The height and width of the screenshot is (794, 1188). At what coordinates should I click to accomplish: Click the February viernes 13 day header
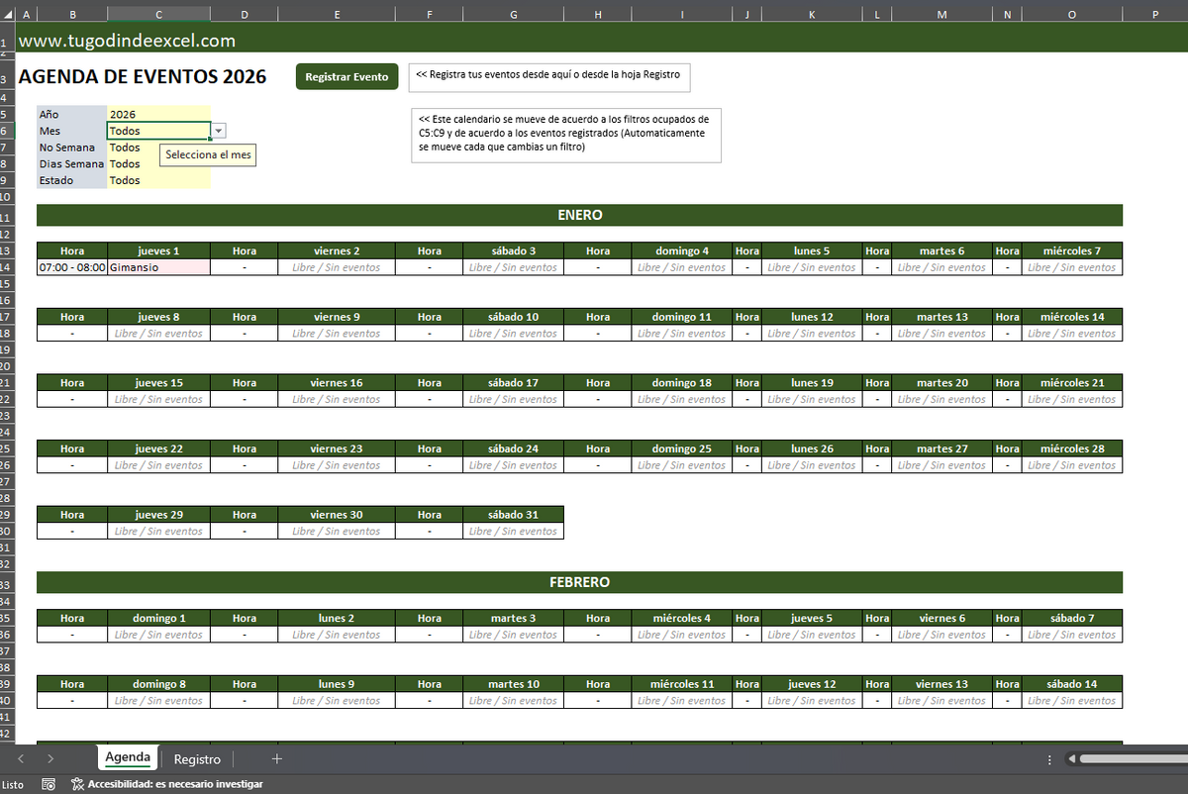click(940, 684)
